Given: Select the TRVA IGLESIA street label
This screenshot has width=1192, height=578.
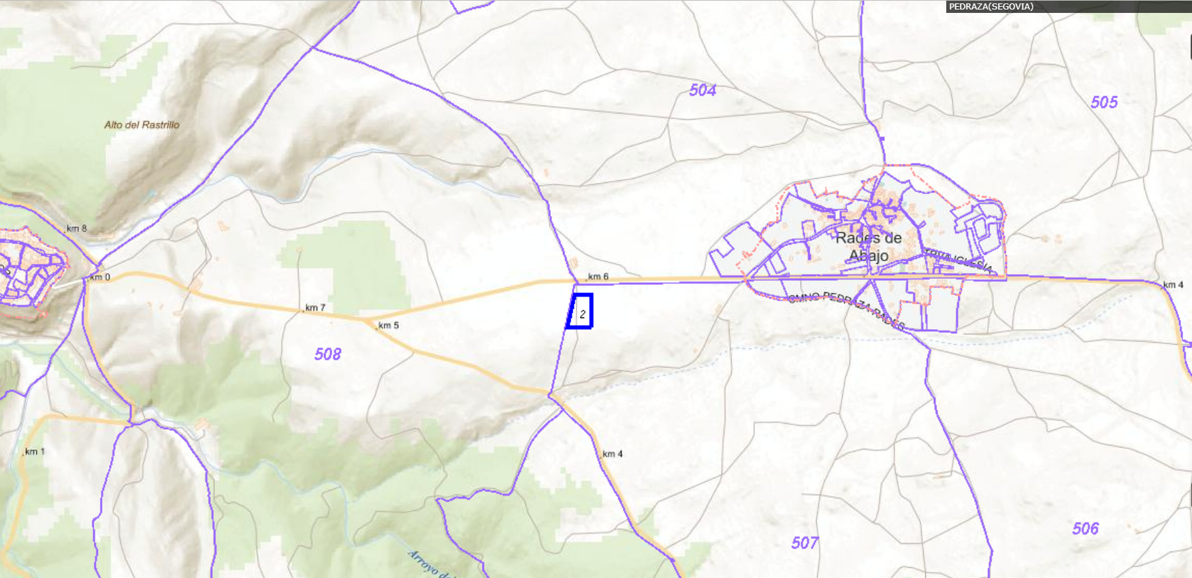Looking at the screenshot, I should pyautogui.click(x=958, y=260).
